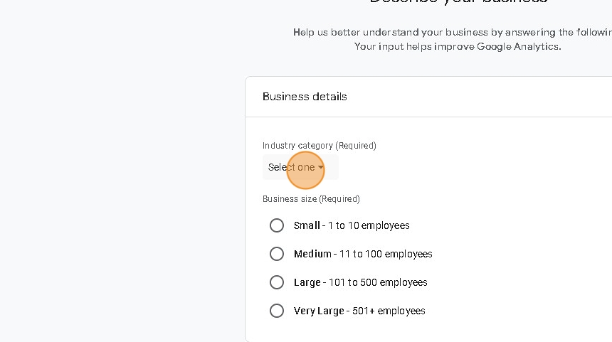The image size is (612, 342).
Task: Click the 'Business details' card heading
Action: pos(305,97)
